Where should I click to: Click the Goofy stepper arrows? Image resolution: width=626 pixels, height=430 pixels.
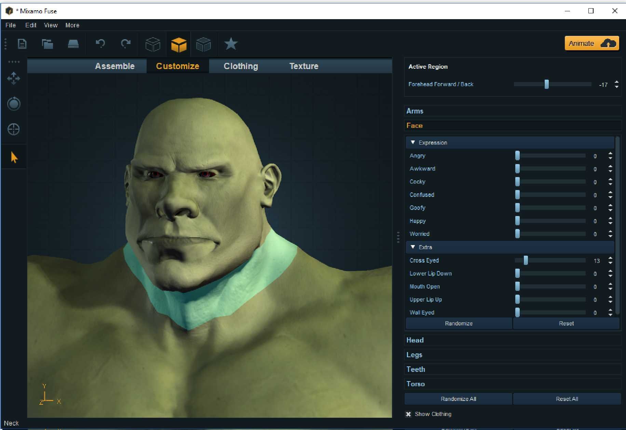click(610, 208)
